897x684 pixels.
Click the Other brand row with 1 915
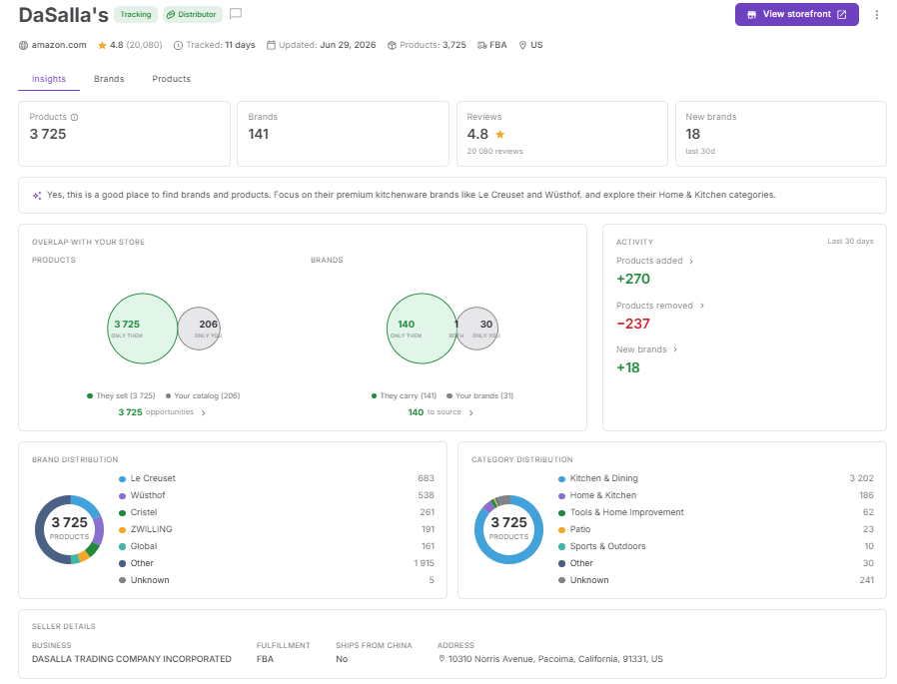coord(277,563)
